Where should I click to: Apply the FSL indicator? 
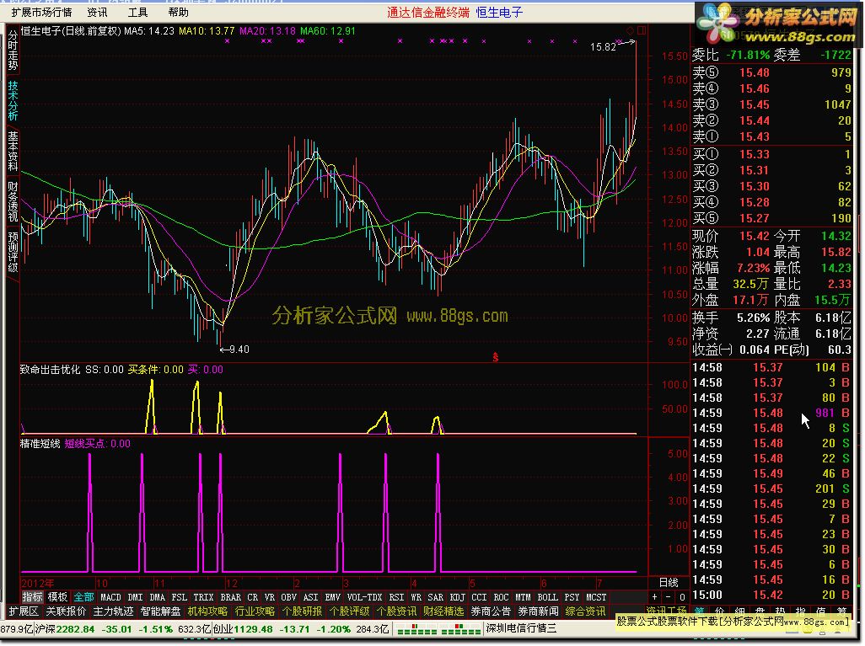tap(180, 597)
